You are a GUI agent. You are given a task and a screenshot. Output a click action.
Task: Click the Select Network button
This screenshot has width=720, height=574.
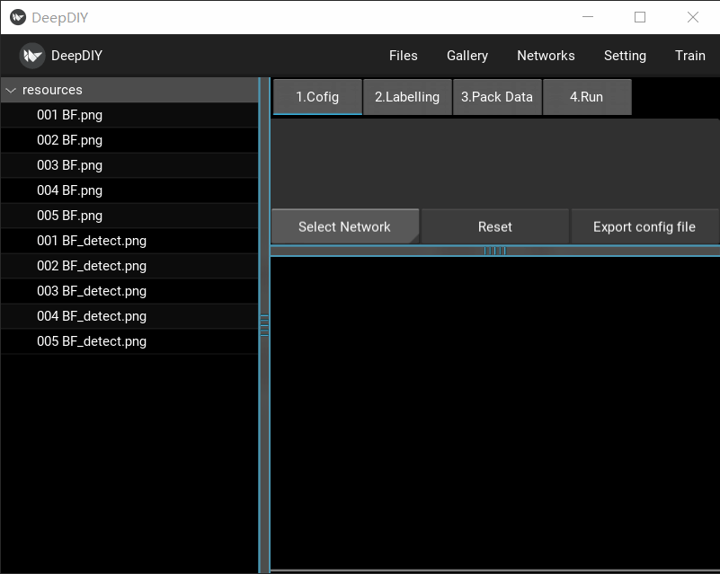click(345, 226)
